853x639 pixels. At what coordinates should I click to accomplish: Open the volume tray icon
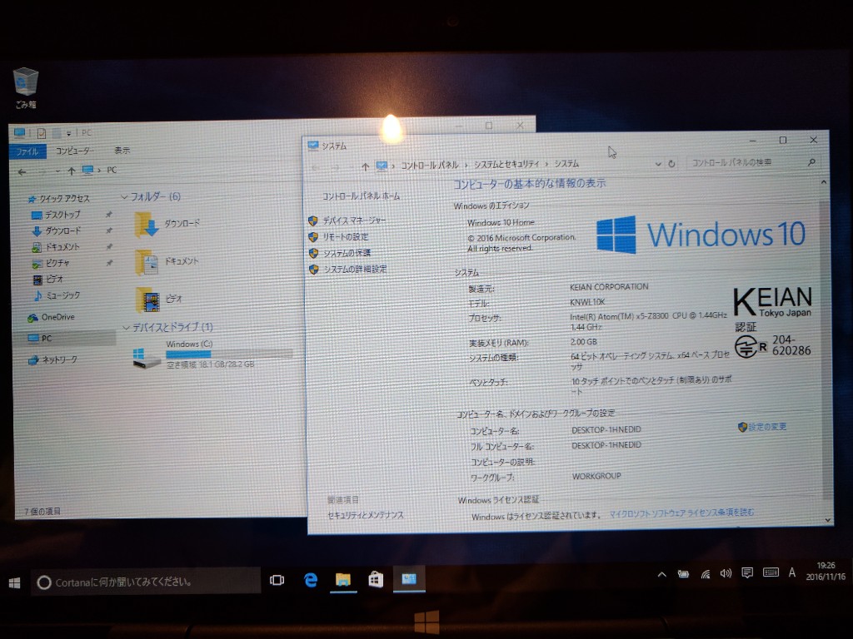pyautogui.click(x=726, y=573)
